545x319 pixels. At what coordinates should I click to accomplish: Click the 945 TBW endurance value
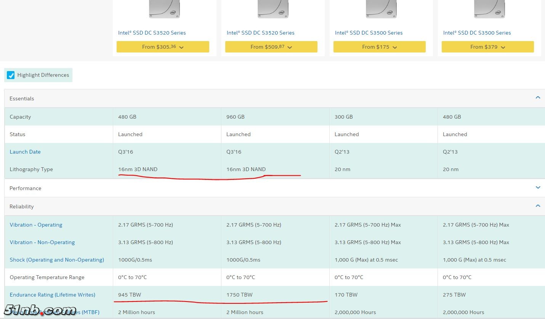(x=130, y=295)
